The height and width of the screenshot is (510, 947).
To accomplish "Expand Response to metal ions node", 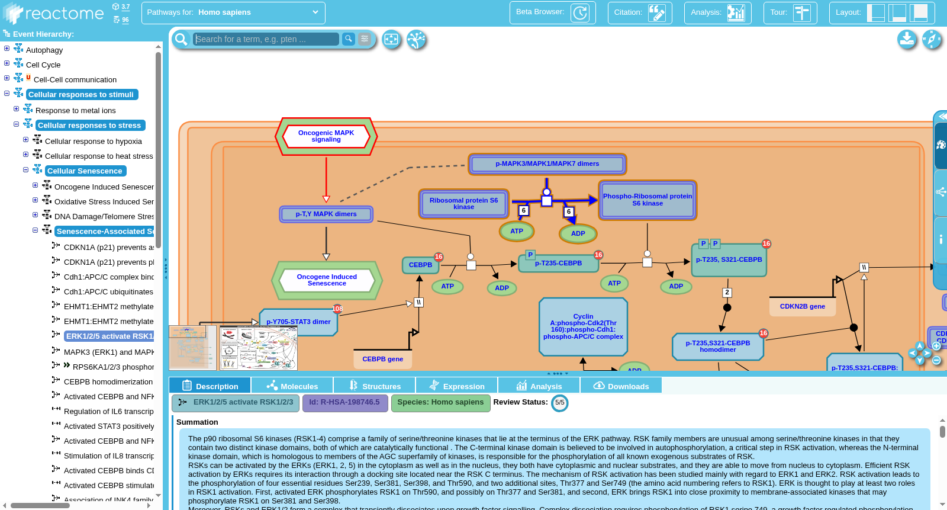I will pos(16,109).
